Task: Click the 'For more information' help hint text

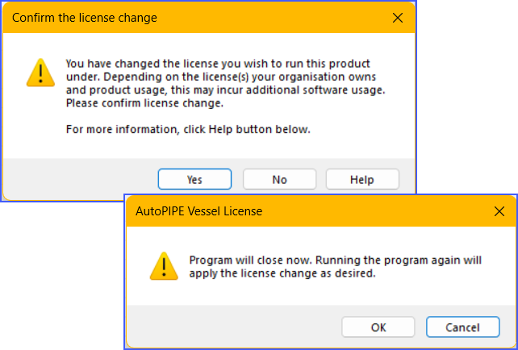Action: [x=188, y=129]
